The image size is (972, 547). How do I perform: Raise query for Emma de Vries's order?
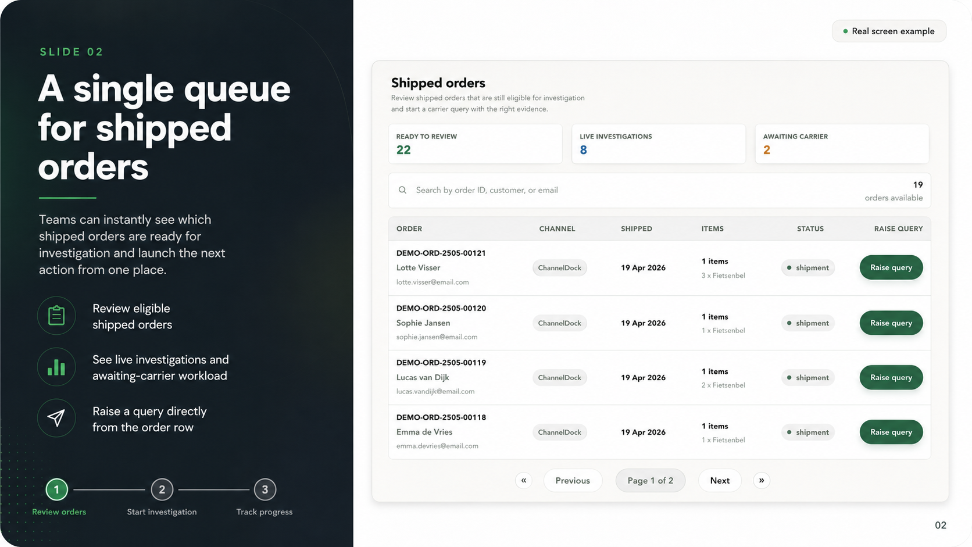[891, 432]
